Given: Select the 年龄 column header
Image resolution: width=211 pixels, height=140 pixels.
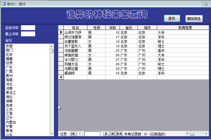Looking at the screenshot, I should click(113, 28).
